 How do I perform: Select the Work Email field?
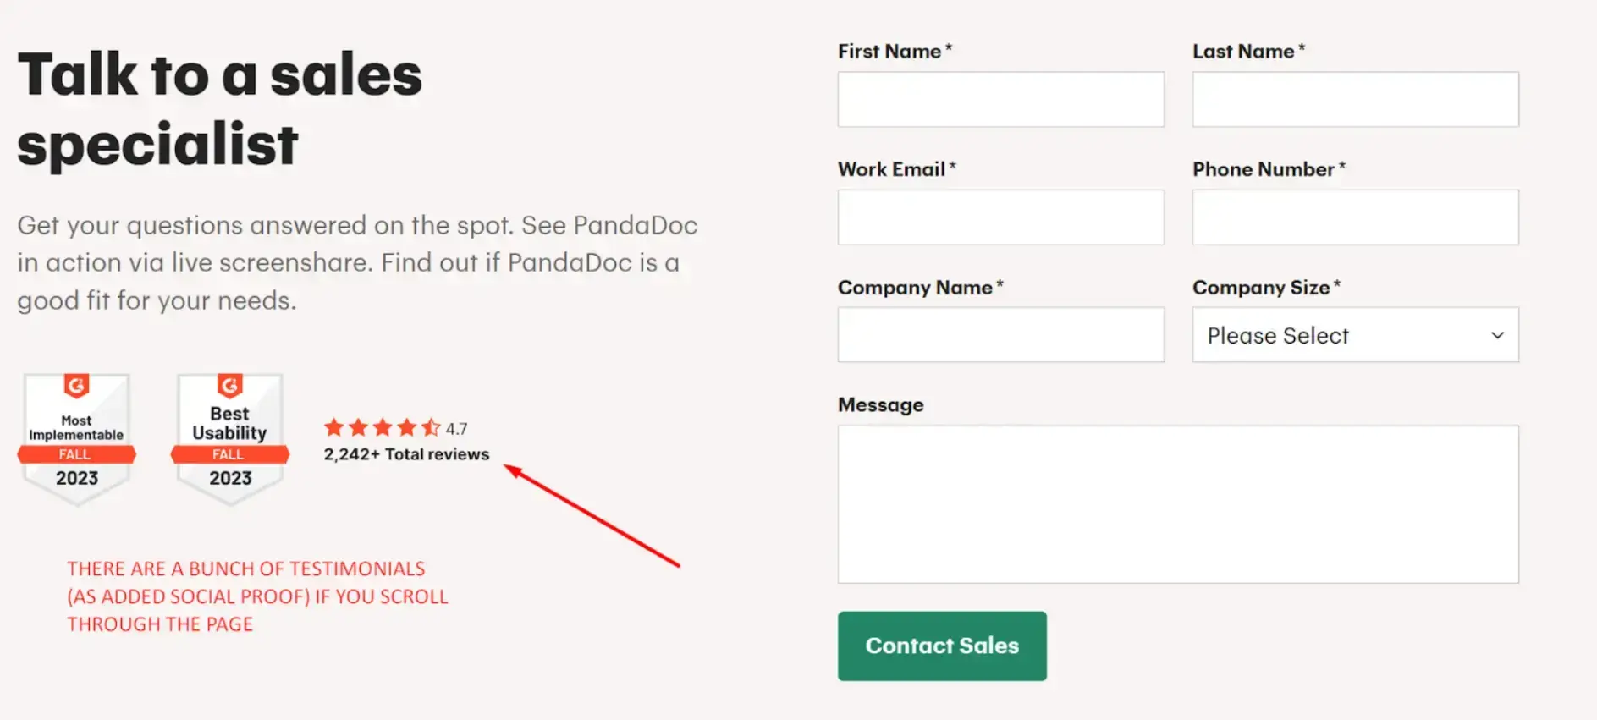coord(1000,217)
